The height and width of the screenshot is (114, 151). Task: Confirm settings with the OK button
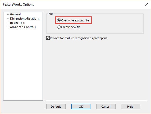tap(81, 107)
